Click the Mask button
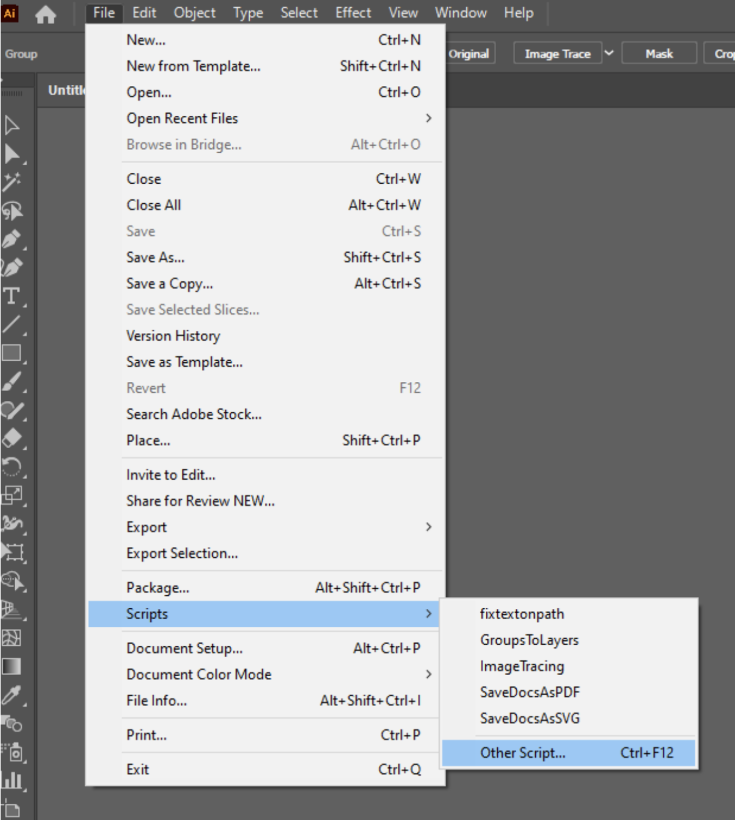The height and width of the screenshot is (820, 735). tap(659, 53)
